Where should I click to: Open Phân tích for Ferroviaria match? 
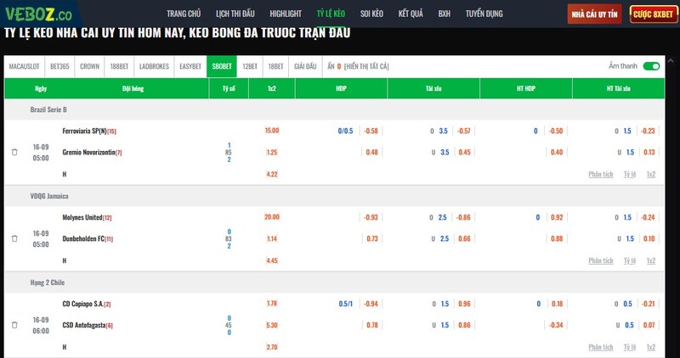601,174
